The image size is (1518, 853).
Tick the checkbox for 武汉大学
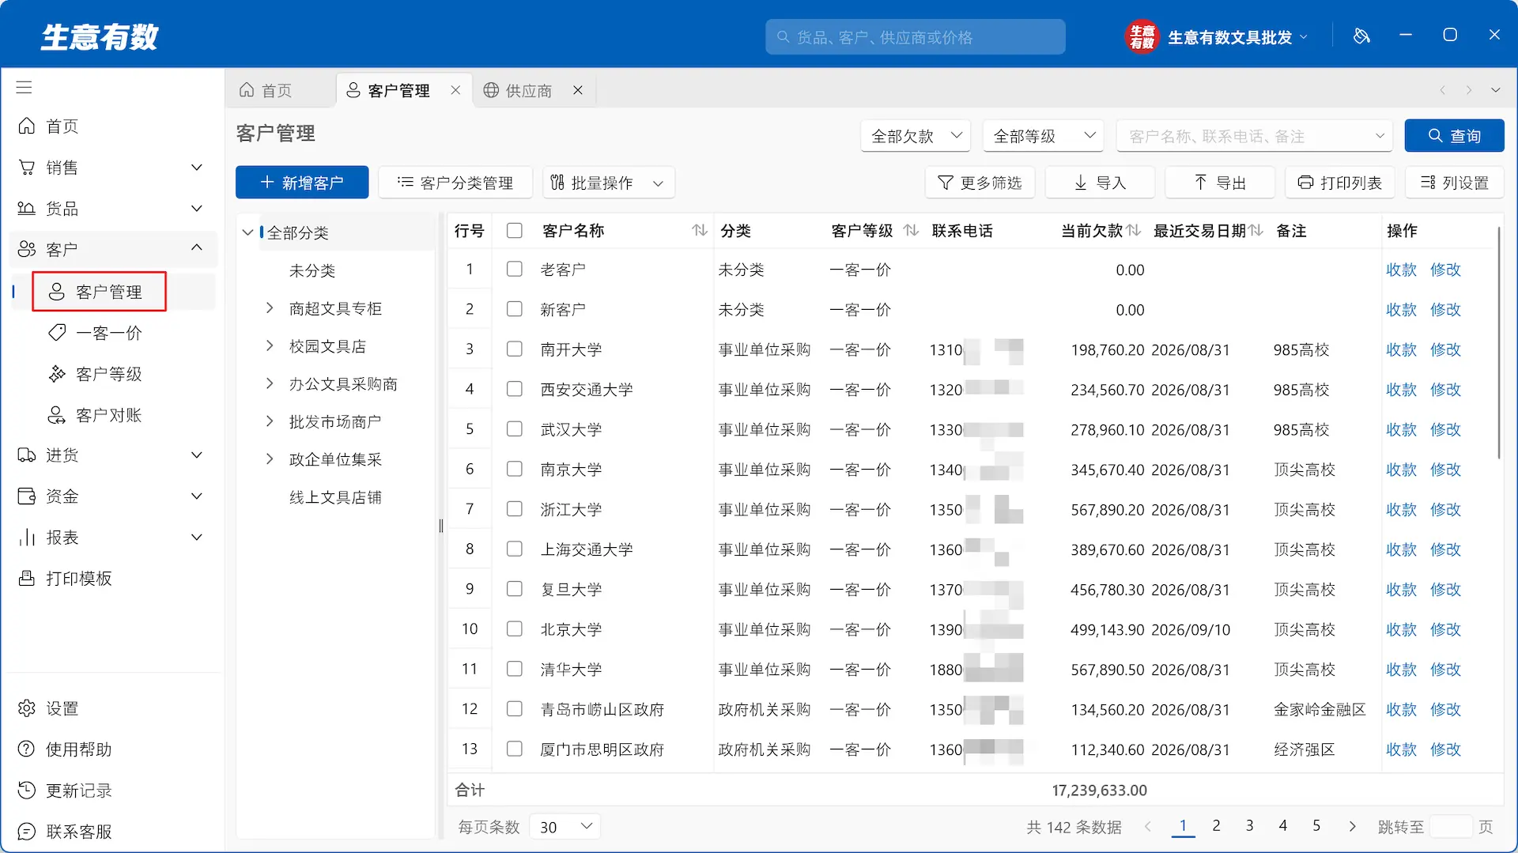pyautogui.click(x=515, y=429)
